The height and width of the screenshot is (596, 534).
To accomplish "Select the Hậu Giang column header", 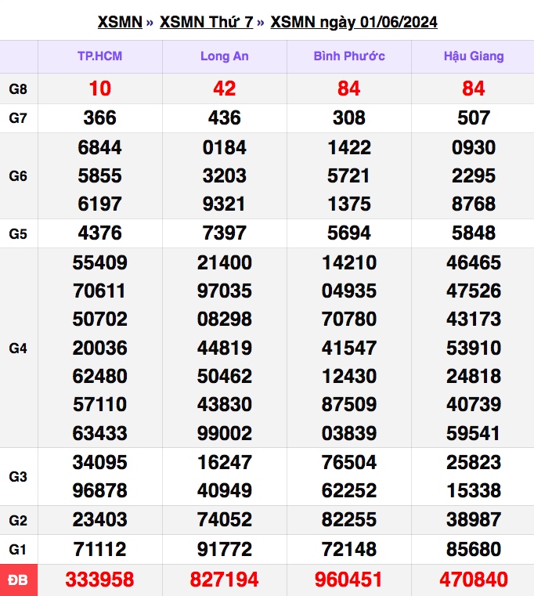I will [474, 56].
